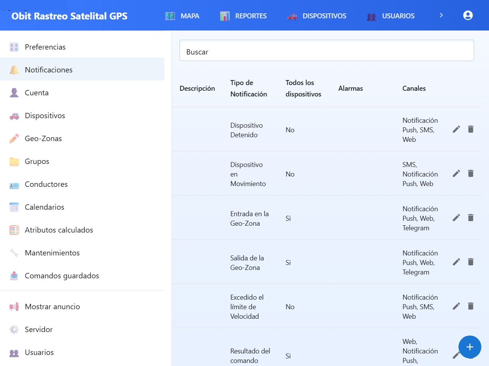
Task: Delete the Excedido el límite de Velocidad notification
Action: click(471, 306)
